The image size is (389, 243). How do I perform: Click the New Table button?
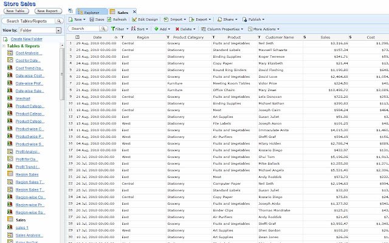[16, 11]
